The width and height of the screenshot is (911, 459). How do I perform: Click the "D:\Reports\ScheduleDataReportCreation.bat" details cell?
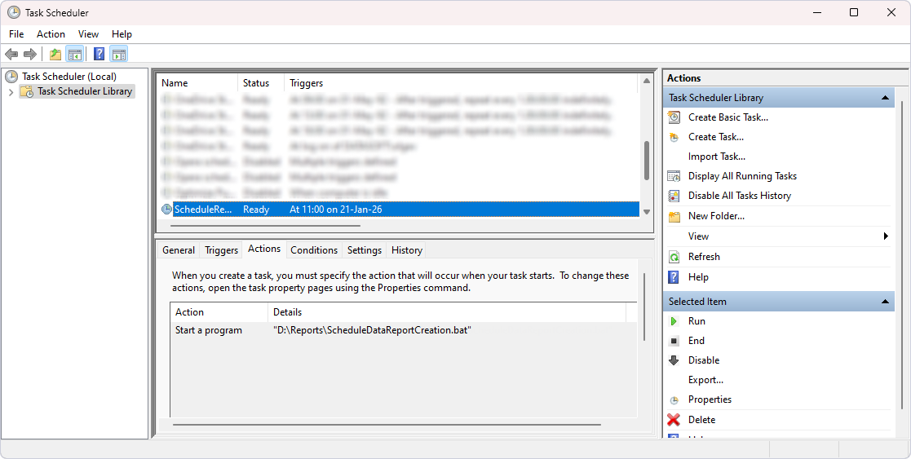coord(372,330)
